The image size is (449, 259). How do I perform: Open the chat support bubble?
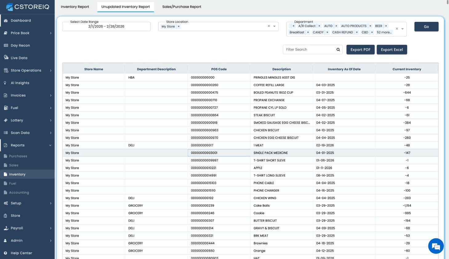[435, 246]
